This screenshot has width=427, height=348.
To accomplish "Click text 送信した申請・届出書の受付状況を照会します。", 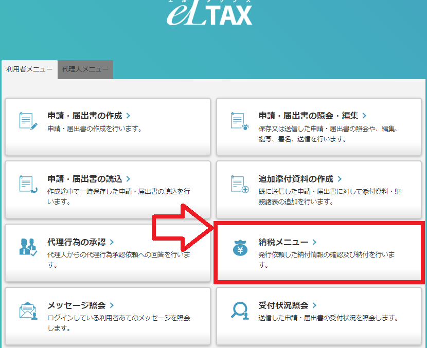I will click(x=329, y=318).
